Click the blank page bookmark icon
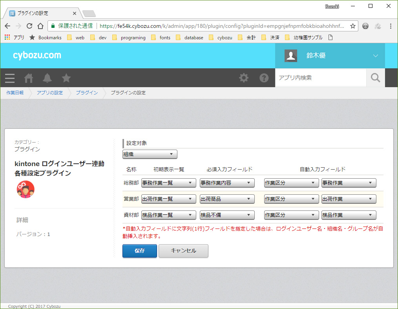This screenshot has height=309, width=398. [330, 38]
